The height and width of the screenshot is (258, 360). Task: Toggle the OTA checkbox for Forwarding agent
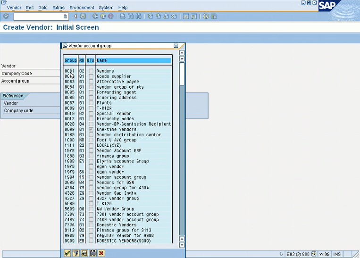click(x=91, y=92)
